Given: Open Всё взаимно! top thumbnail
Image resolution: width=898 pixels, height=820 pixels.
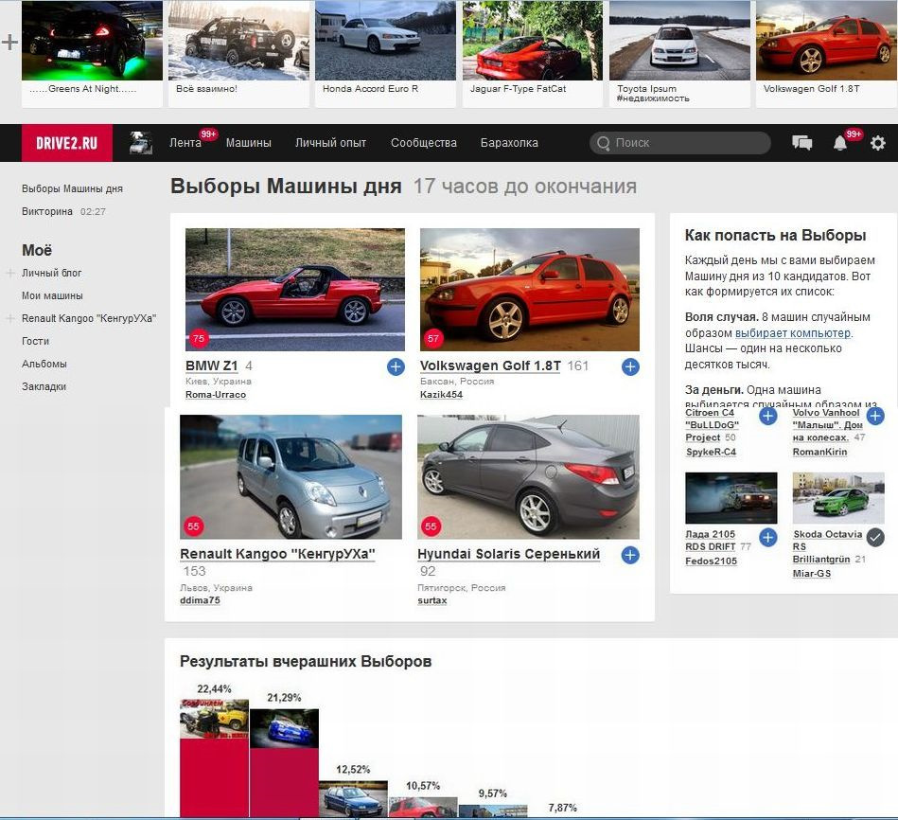Looking at the screenshot, I should pyautogui.click(x=238, y=40).
